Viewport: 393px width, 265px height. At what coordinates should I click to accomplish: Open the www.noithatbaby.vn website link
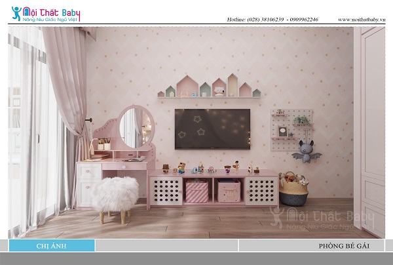coord(361,20)
